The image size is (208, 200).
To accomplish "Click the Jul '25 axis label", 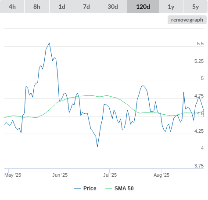I will (110, 175).
